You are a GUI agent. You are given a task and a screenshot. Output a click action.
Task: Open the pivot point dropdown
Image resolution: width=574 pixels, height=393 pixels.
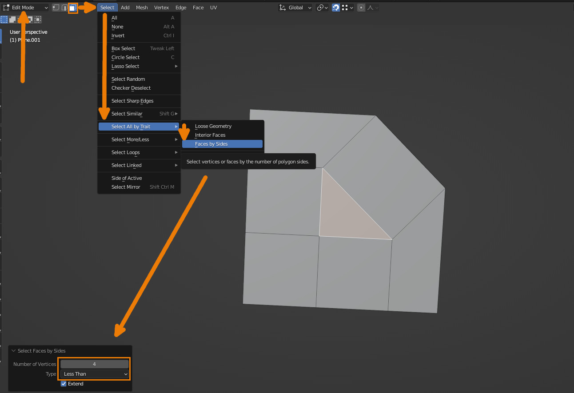(x=323, y=8)
